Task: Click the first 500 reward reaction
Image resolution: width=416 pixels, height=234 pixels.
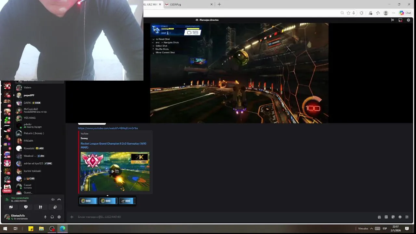Action: (x=88, y=201)
